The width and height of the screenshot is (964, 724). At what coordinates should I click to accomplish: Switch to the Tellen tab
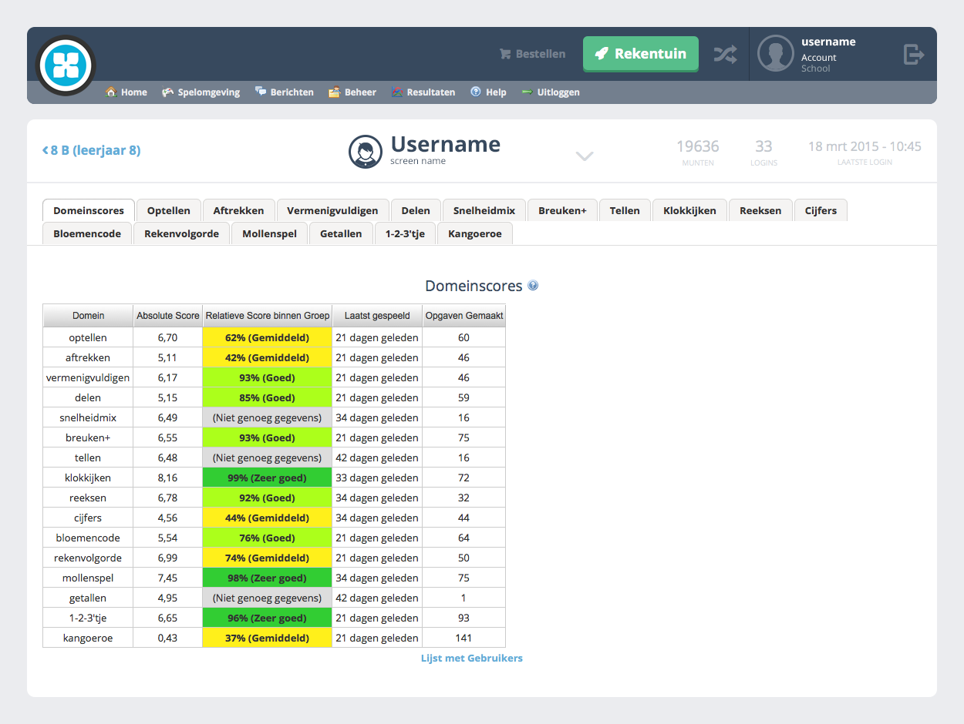[x=625, y=210]
